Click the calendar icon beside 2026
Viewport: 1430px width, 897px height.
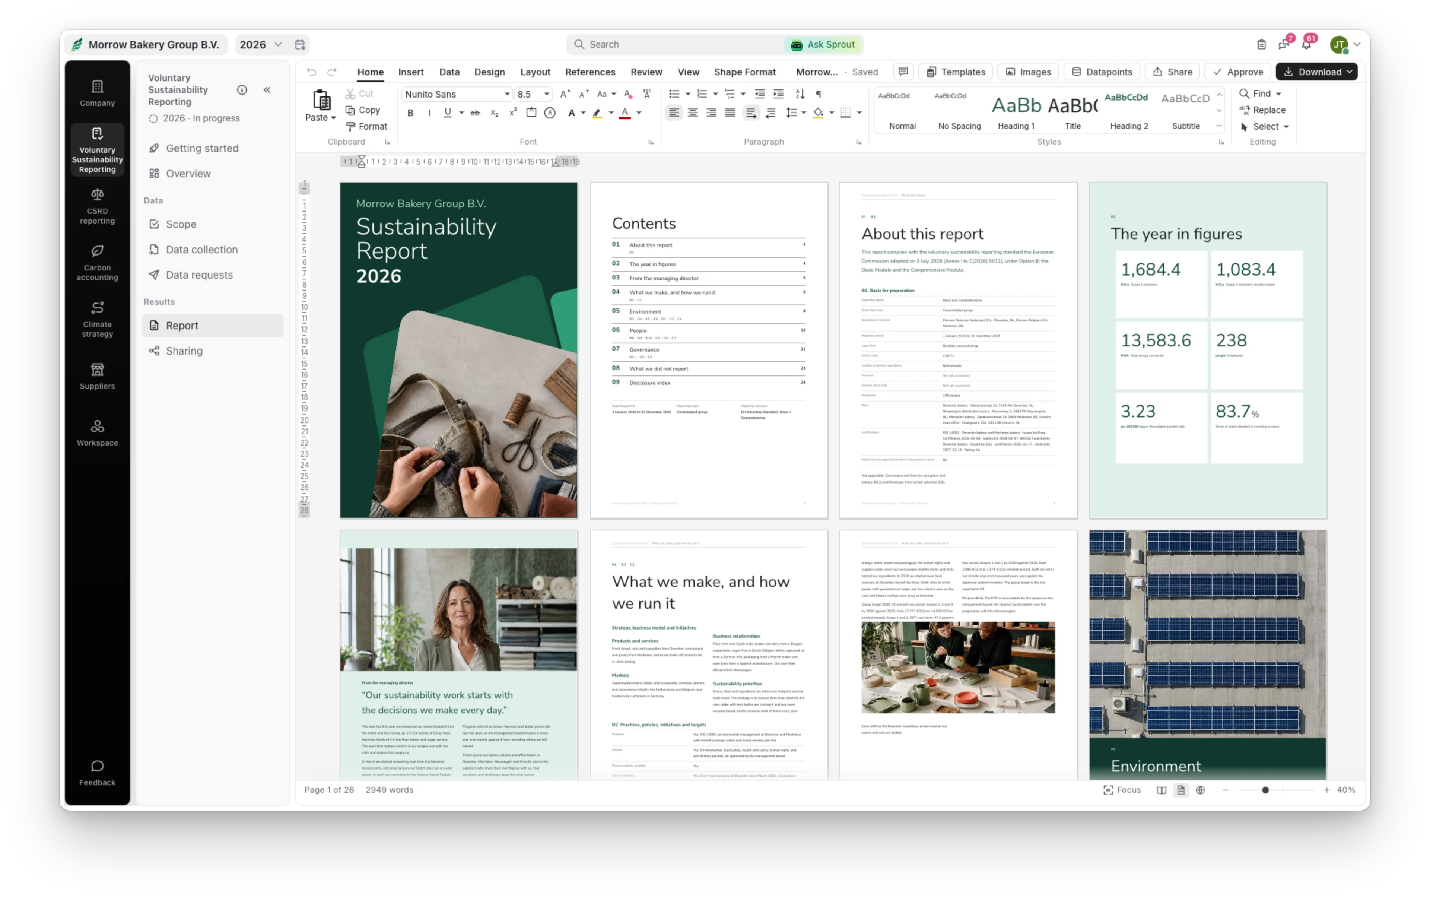click(300, 44)
